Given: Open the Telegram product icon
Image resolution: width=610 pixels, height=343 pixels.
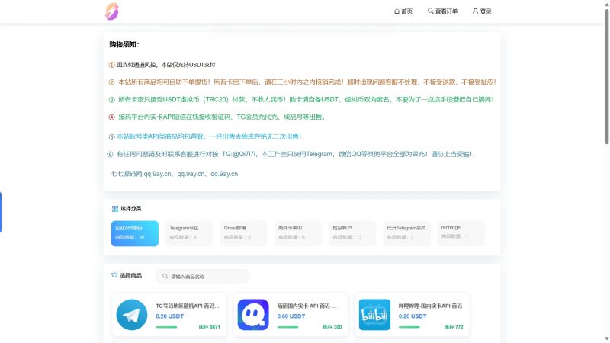Looking at the screenshot, I should click(131, 315).
